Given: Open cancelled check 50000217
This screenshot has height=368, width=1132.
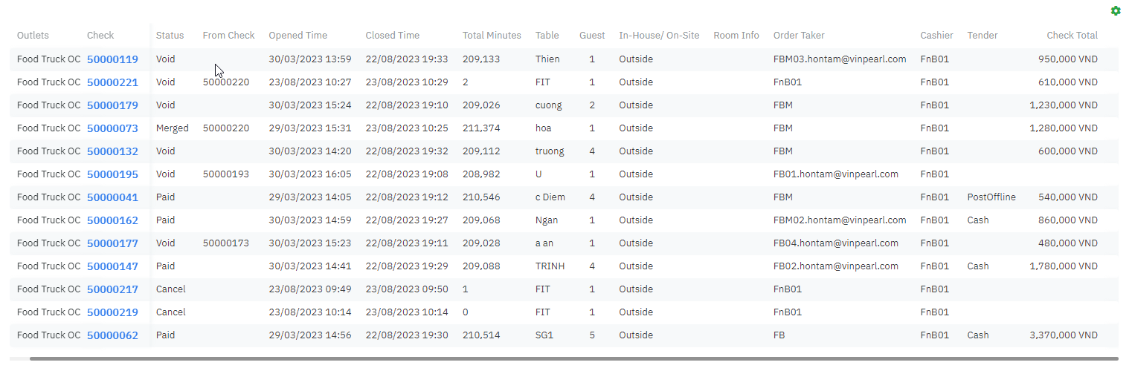Looking at the screenshot, I should (112, 289).
